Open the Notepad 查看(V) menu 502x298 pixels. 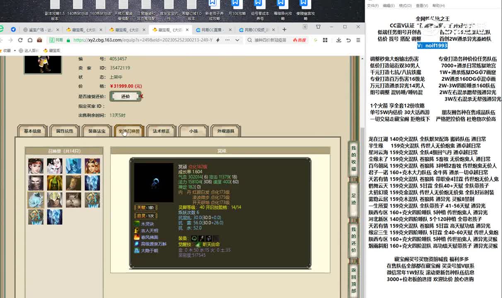click(422, 6)
